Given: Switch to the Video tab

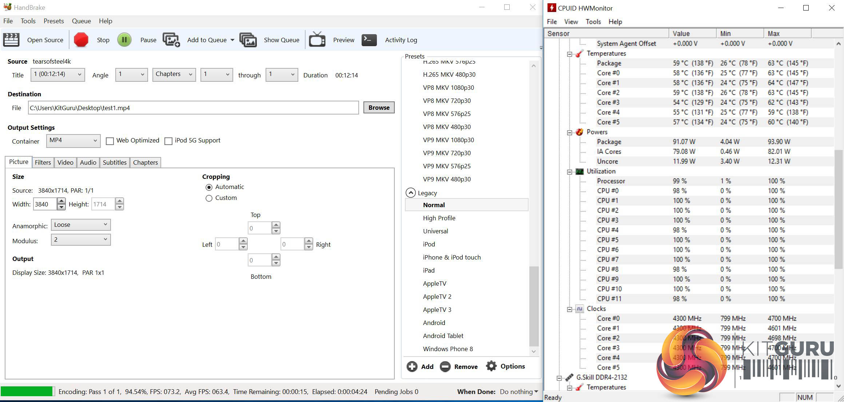Looking at the screenshot, I should (x=65, y=162).
